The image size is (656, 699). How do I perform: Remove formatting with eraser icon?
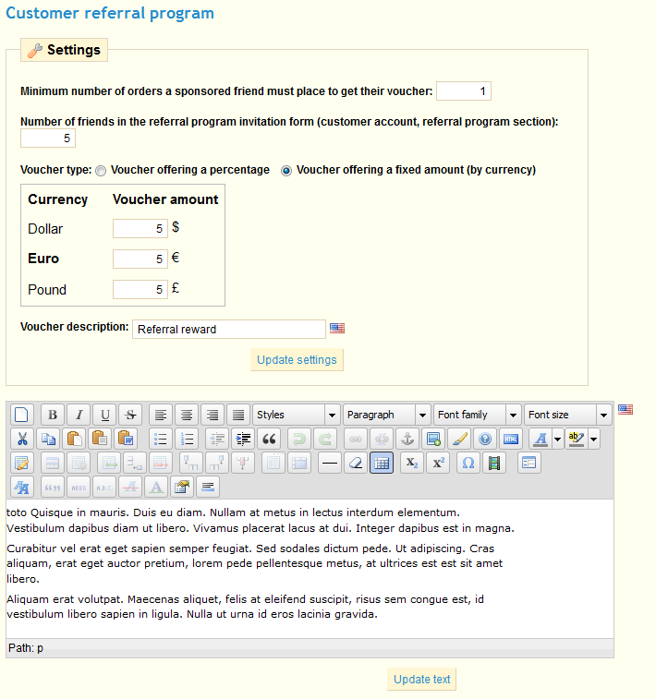356,463
